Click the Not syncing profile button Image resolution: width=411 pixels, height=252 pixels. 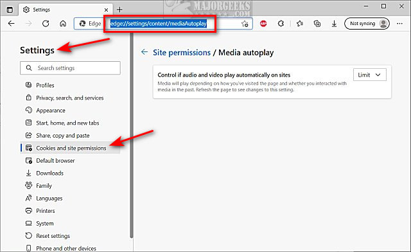coord(367,24)
